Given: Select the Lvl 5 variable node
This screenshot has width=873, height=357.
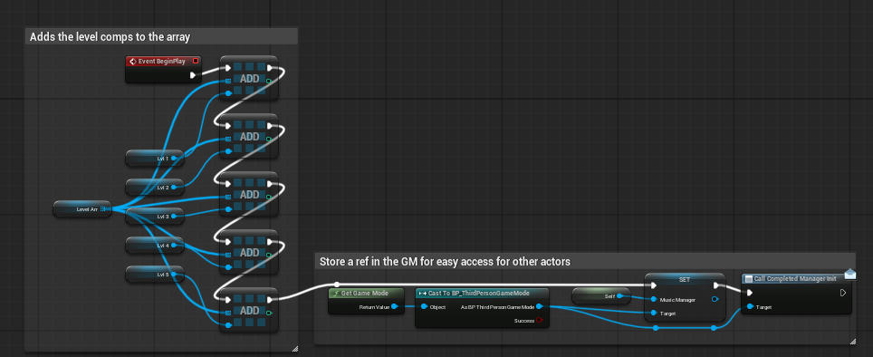Looking at the screenshot, I should point(155,274).
